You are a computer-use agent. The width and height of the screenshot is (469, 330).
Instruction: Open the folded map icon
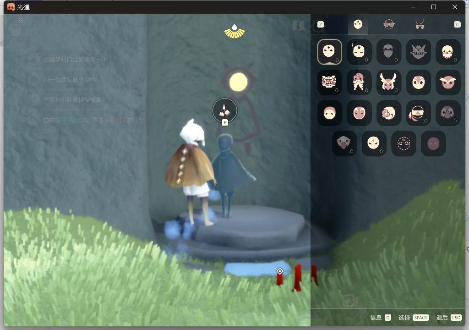(298, 26)
